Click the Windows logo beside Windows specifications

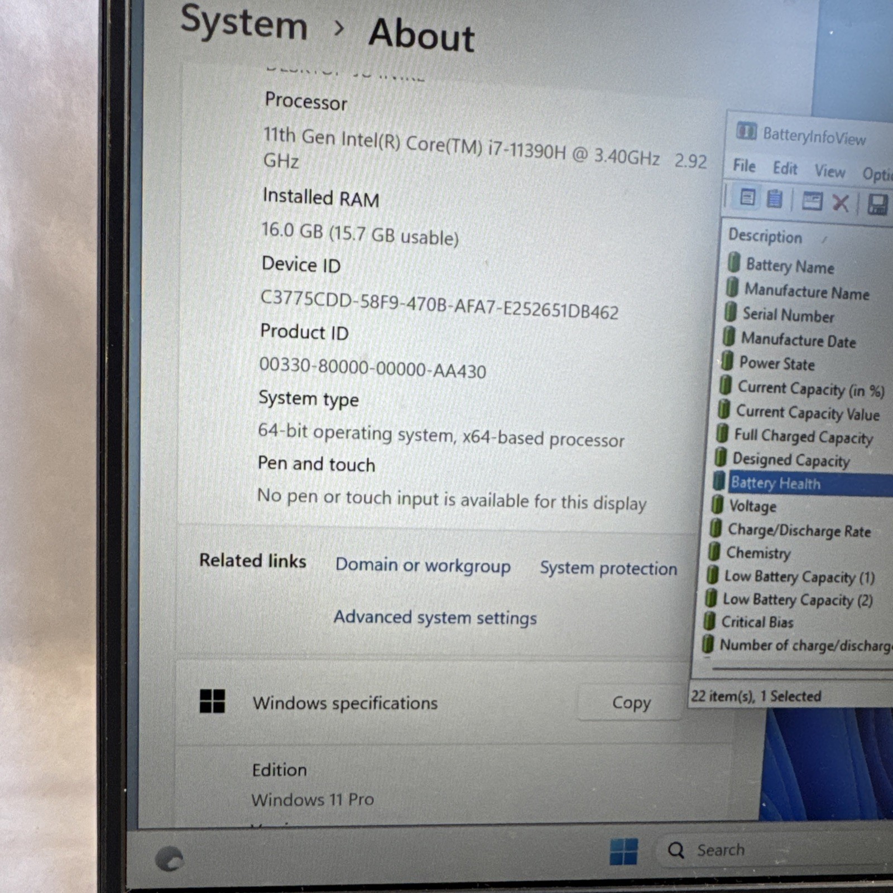pos(212,701)
